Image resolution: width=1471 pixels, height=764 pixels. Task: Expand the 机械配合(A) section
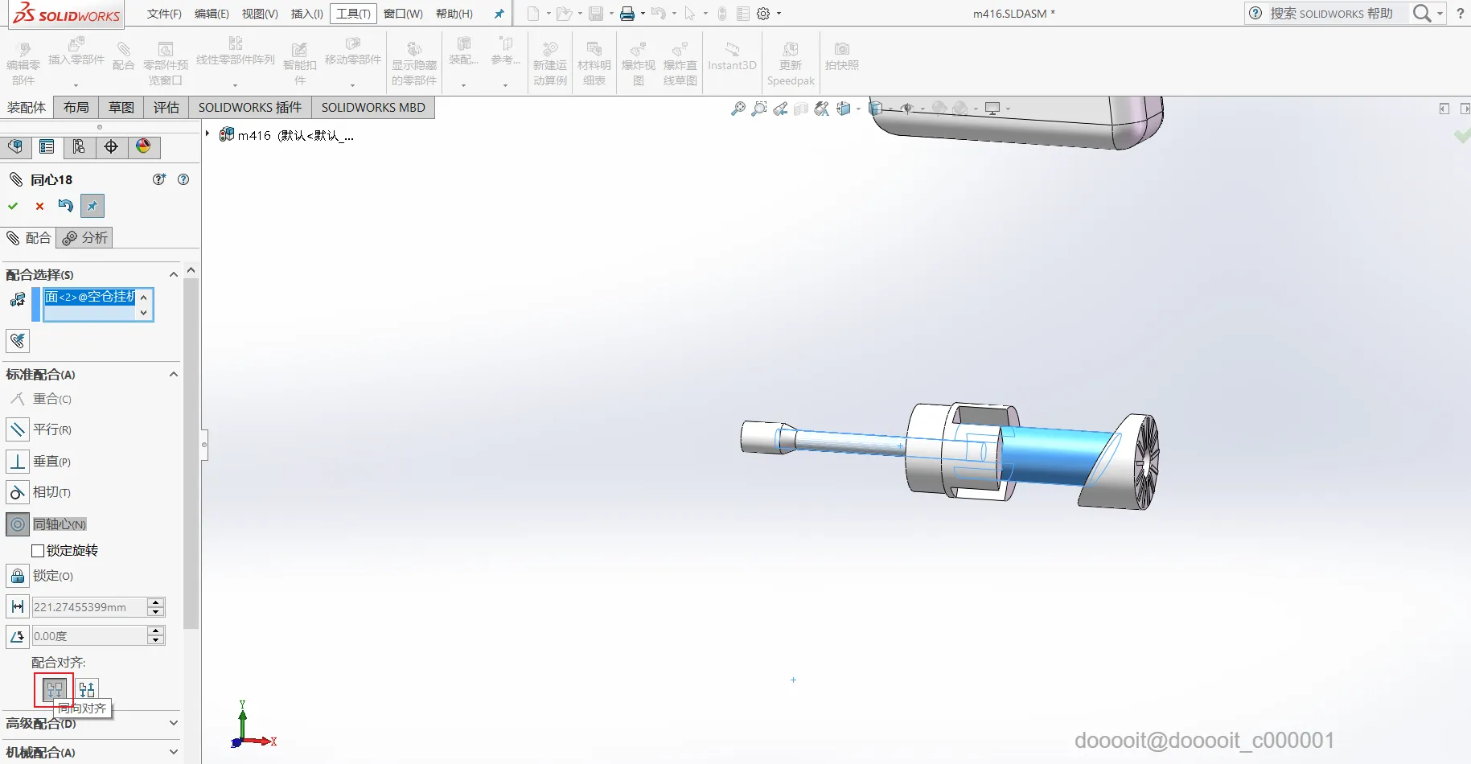[x=174, y=752]
